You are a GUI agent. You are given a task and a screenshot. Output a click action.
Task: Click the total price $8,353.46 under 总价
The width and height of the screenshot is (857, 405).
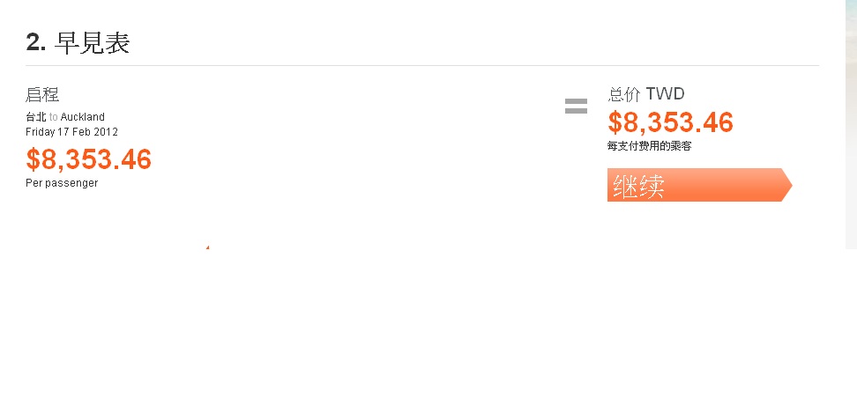pyautogui.click(x=671, y=123)
